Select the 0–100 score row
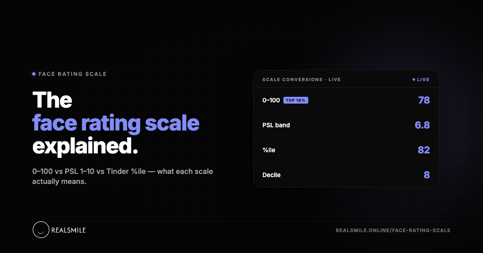 346,100
